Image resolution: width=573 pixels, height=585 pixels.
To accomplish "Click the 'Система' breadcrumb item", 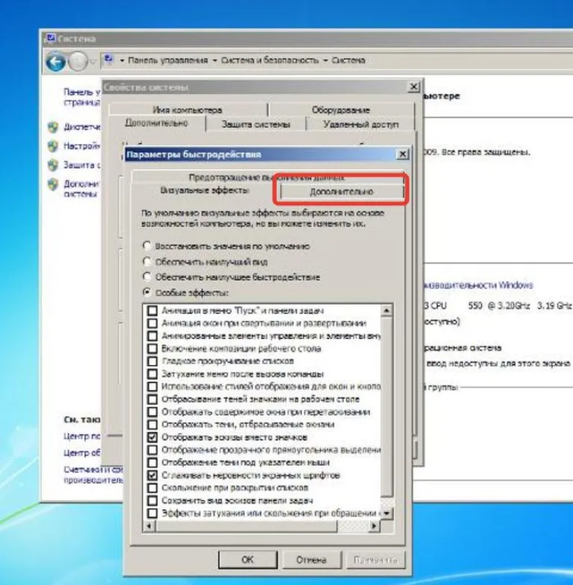I will (348, 60).
